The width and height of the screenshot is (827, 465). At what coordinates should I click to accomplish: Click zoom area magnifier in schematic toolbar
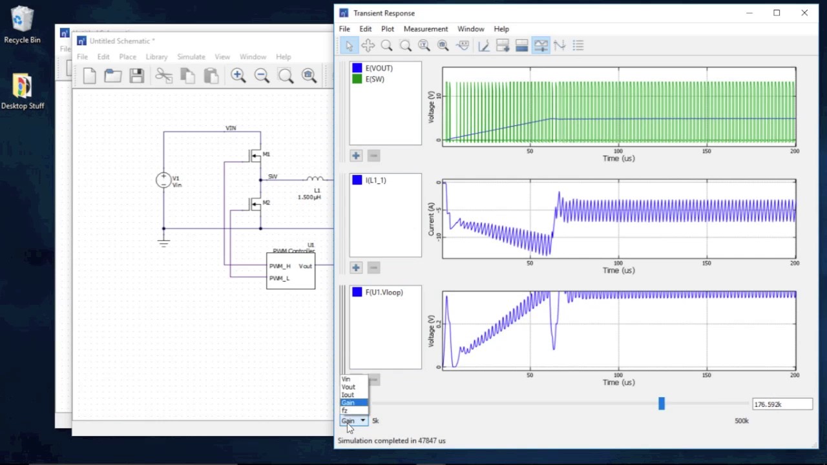286,76
